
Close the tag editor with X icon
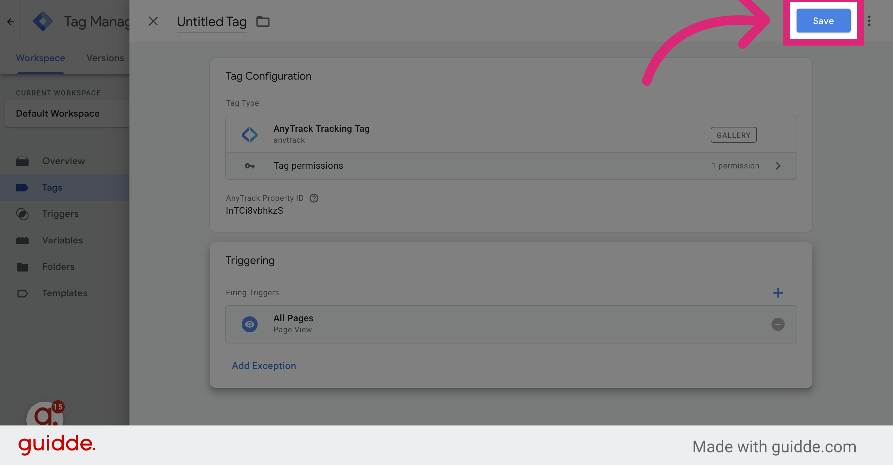point(153,21)
